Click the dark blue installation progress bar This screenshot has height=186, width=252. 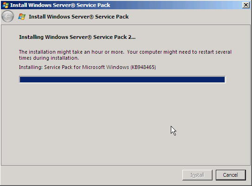(x=123, y=80)
